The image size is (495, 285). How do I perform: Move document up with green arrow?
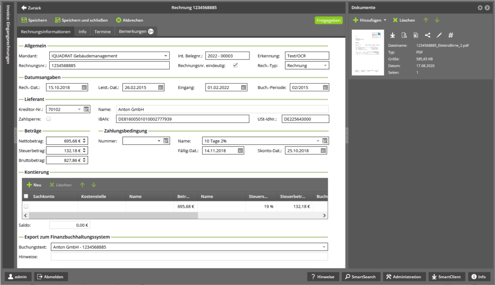pyautogui.click(x=425, y=20)
